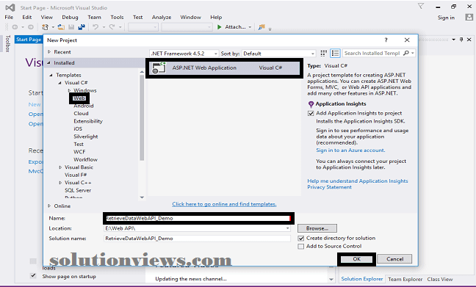Open Help me understand Application Insights link

(358, 181)
